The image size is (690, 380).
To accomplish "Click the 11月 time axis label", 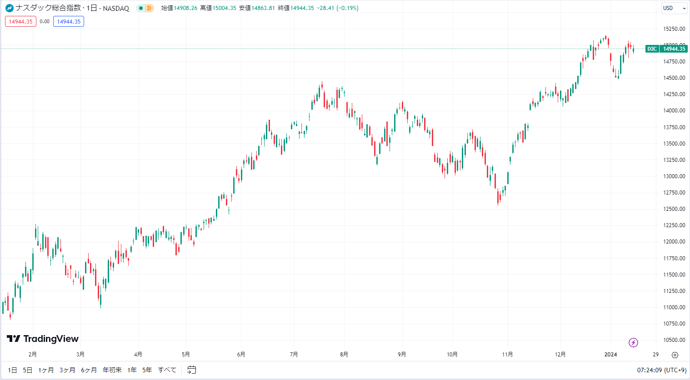I will [x=508, y=355].
